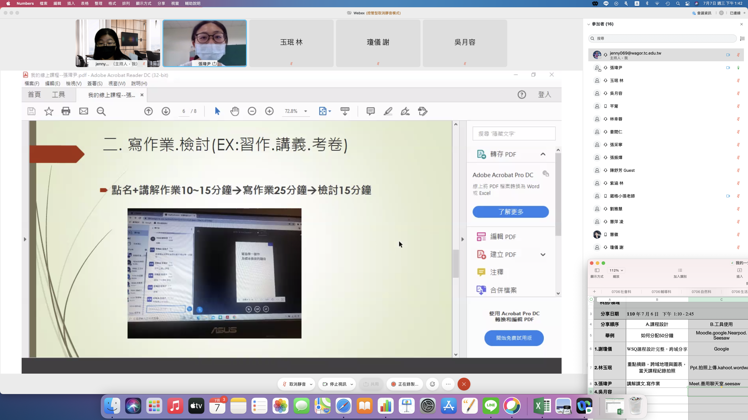Screen dimensions: 748x420
Task: Click the Acrobat print icon
Action: [66, 111]
